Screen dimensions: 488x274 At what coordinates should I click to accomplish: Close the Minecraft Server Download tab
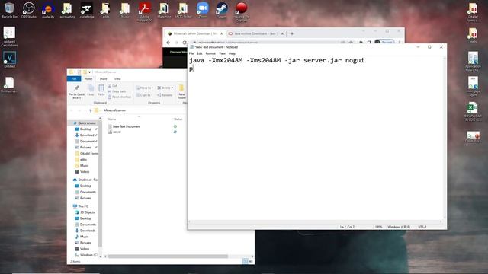[x=222, y=33]
